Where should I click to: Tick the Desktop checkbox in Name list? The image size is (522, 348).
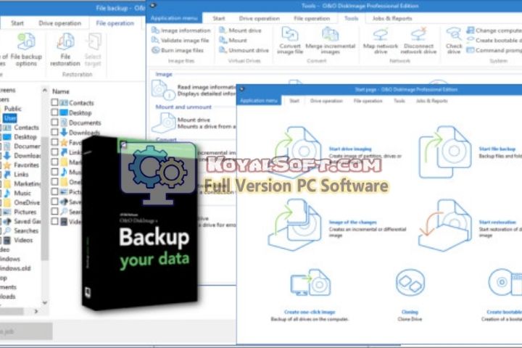(55, 112)
